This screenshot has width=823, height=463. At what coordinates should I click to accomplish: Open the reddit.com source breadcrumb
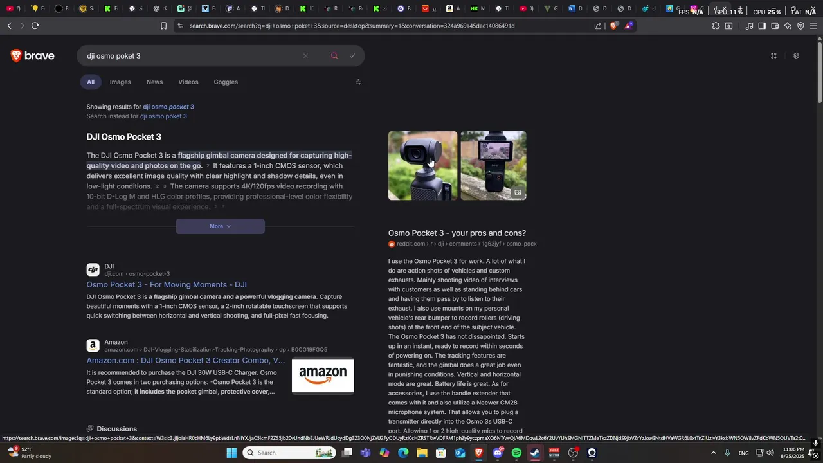coord(467,244)
